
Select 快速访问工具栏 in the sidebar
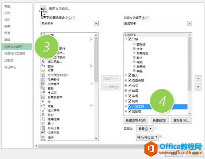pos(15,53)
